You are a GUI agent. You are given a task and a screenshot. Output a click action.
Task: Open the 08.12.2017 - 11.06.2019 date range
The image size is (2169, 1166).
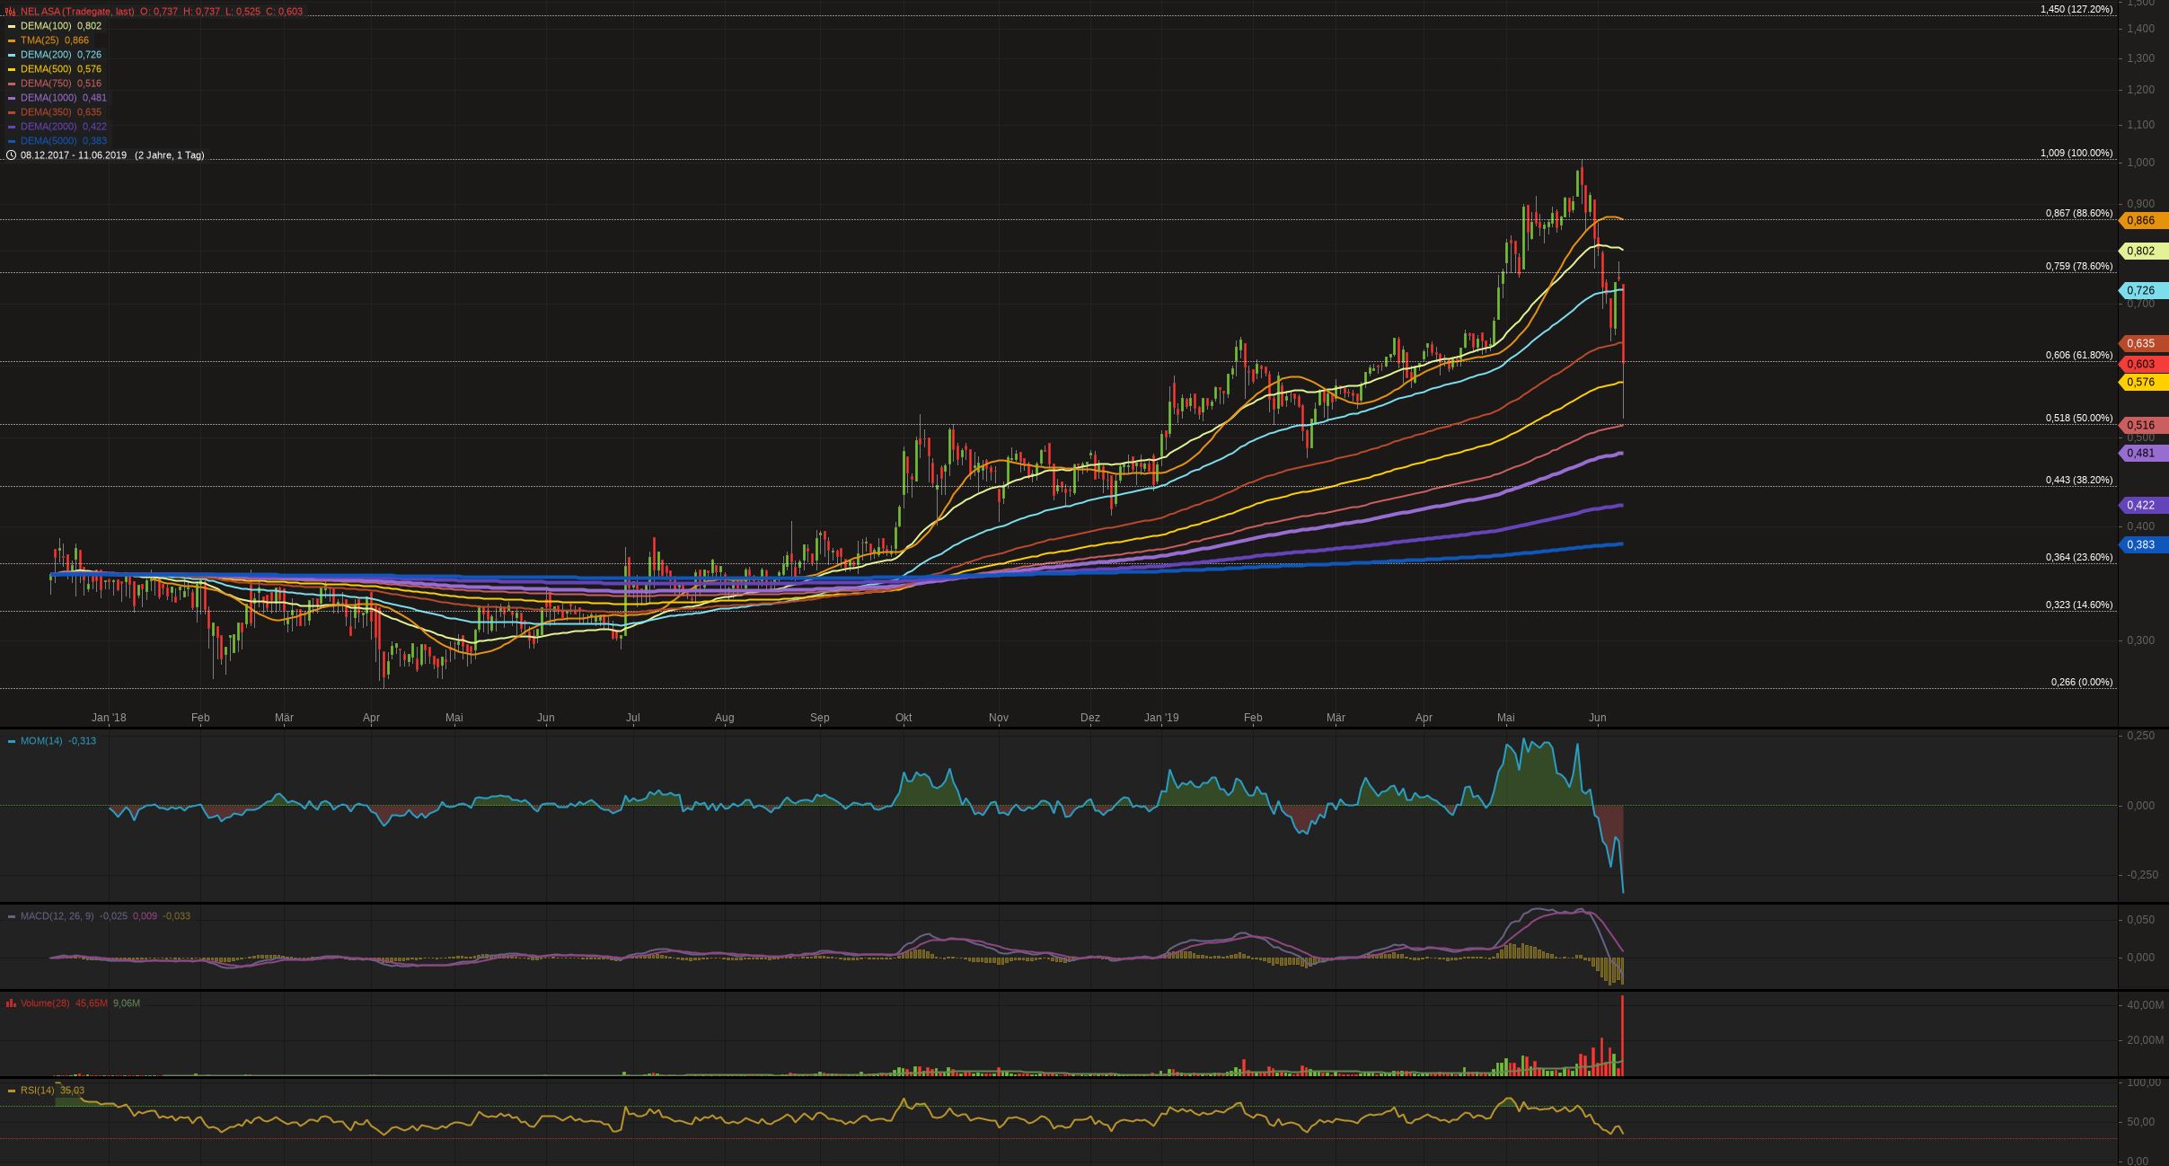(x=74, y=155)
